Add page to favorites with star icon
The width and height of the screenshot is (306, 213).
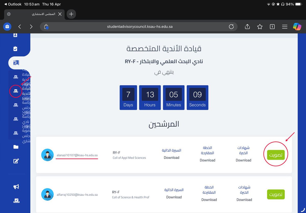(x=260, y=27)
